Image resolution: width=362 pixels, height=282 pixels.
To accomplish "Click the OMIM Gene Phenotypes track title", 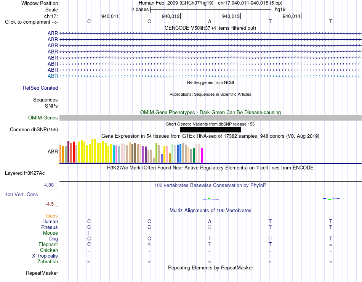I will click(x=210, y=112).
